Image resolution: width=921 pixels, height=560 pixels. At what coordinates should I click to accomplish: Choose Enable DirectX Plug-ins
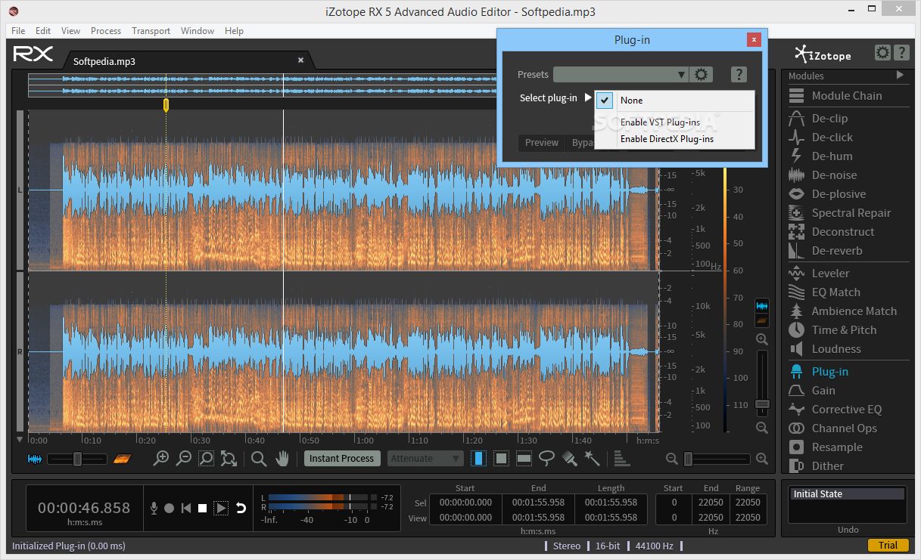(667, 139)
